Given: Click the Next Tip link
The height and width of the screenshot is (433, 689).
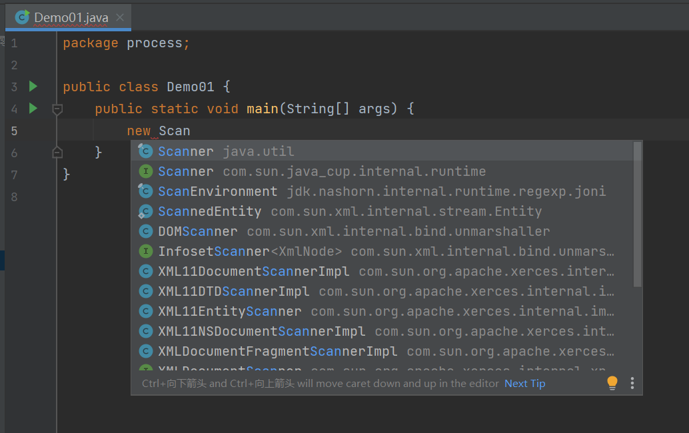Looking at the screenshot, I should tap(524, 384).
